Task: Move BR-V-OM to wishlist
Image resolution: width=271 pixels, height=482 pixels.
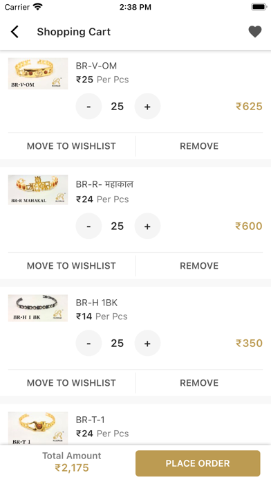Action: pos(71,146)
